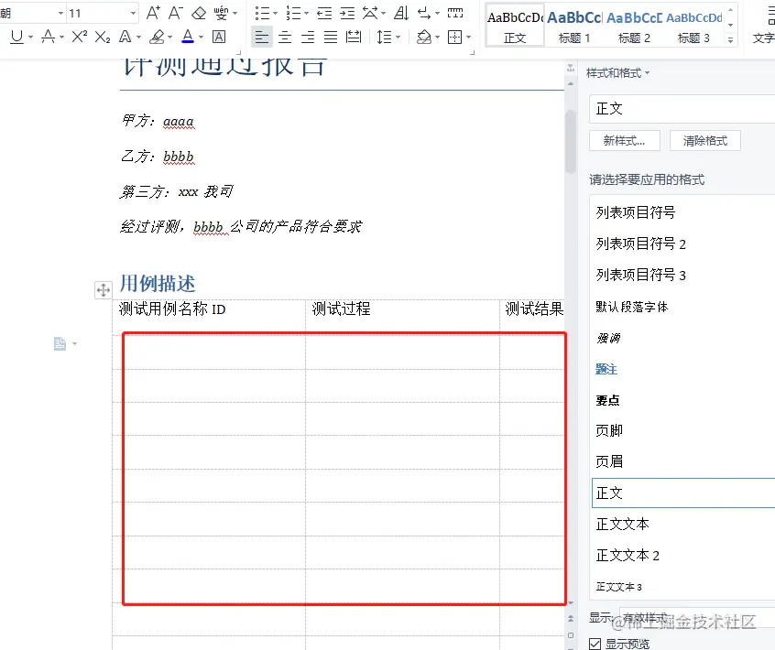Click the 用例描述 heading
Viewport: 775px width, 650px height.
click(x=158, y=284)
